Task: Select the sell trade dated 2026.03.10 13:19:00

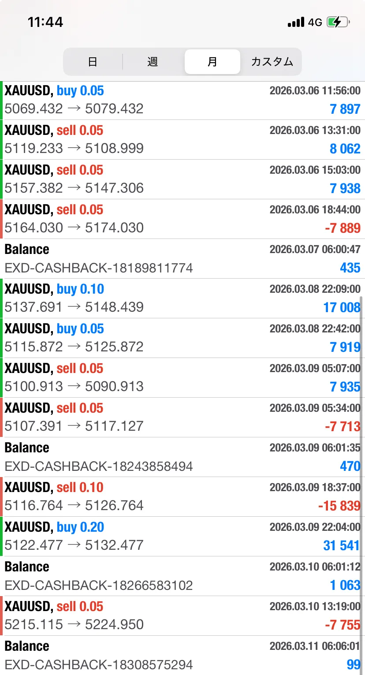Action: click(x=182, y=616)
